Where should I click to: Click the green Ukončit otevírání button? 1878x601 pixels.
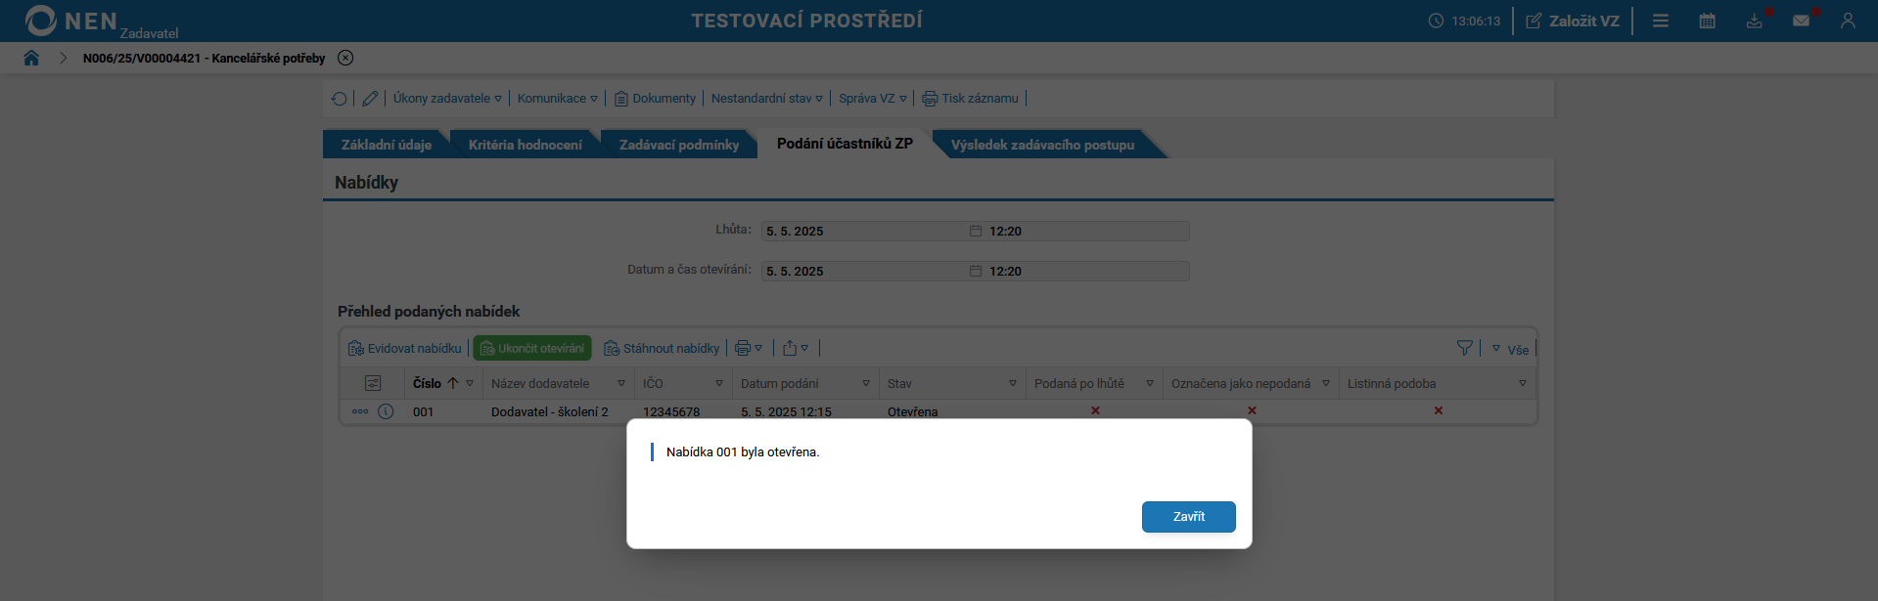coord(532,348)
